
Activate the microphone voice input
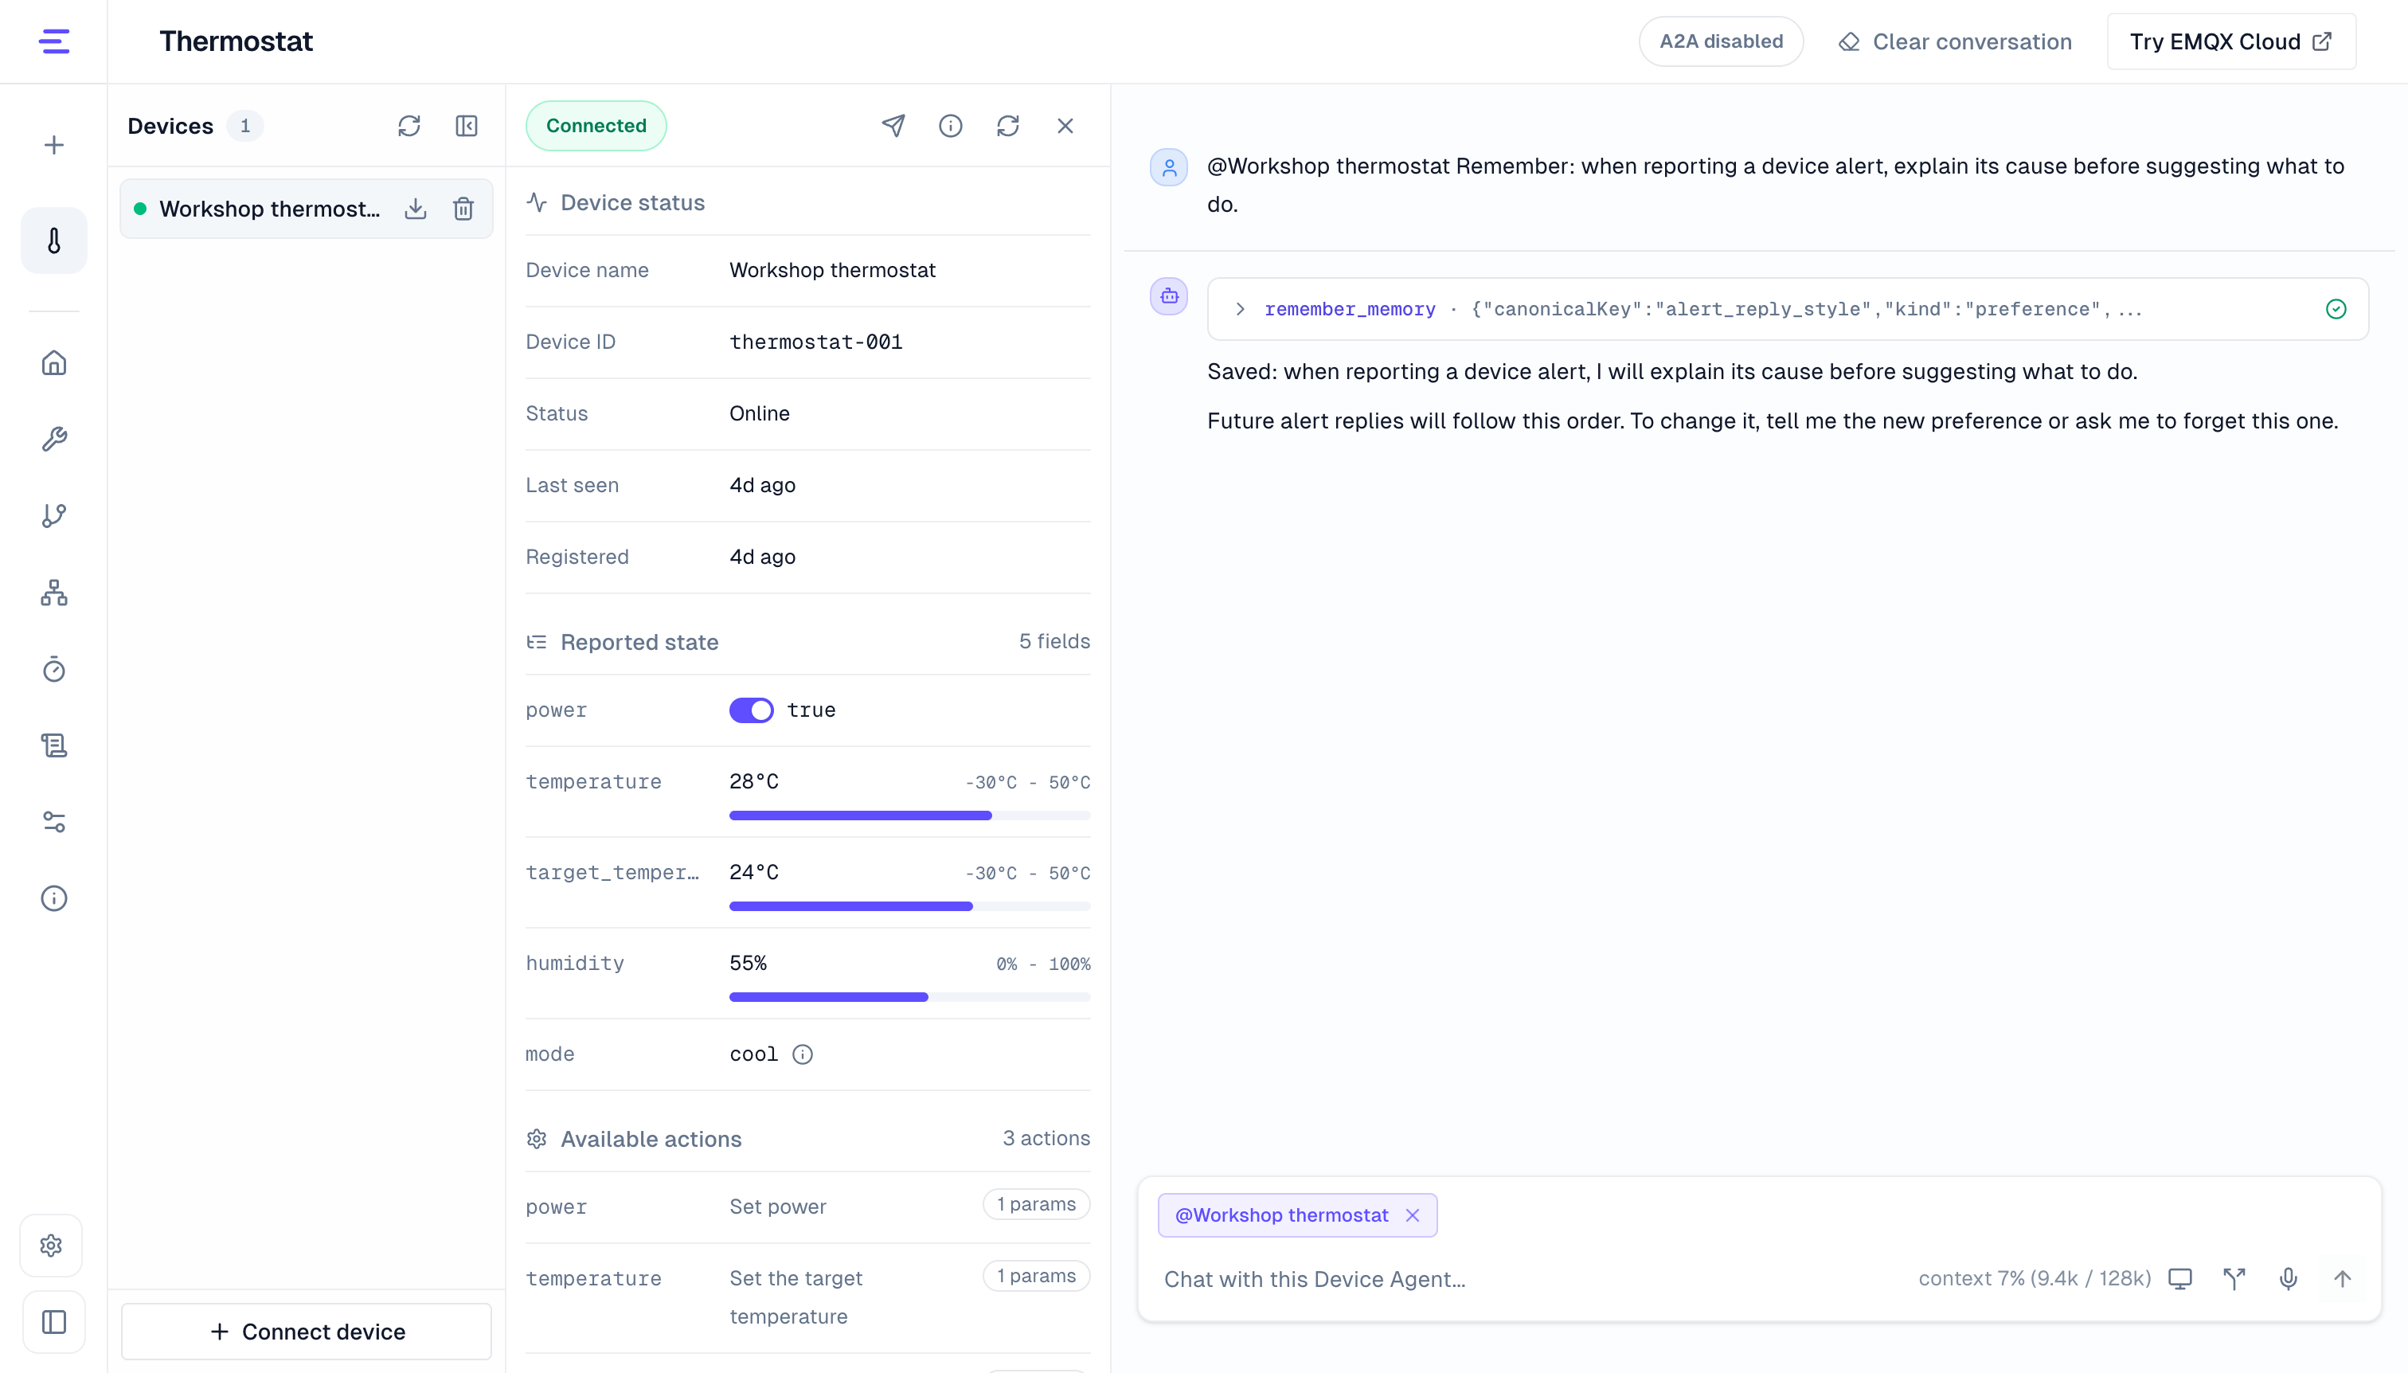tap(2289, 1279)
